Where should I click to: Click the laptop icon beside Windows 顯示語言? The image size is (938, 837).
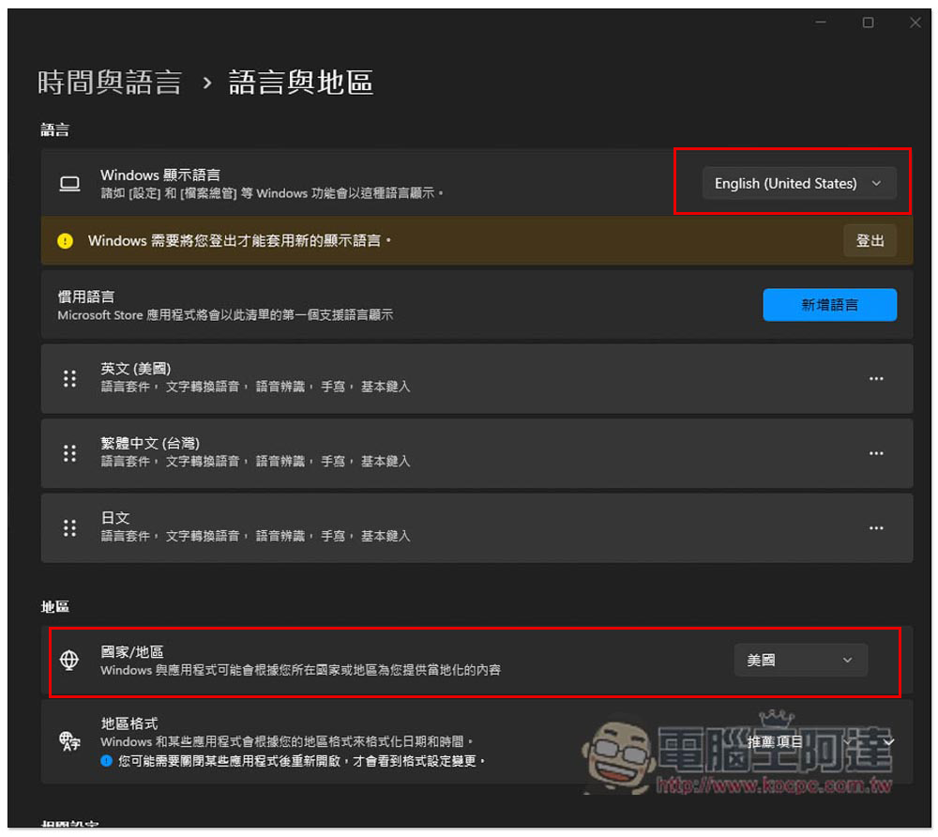click(x=70, y=183)
